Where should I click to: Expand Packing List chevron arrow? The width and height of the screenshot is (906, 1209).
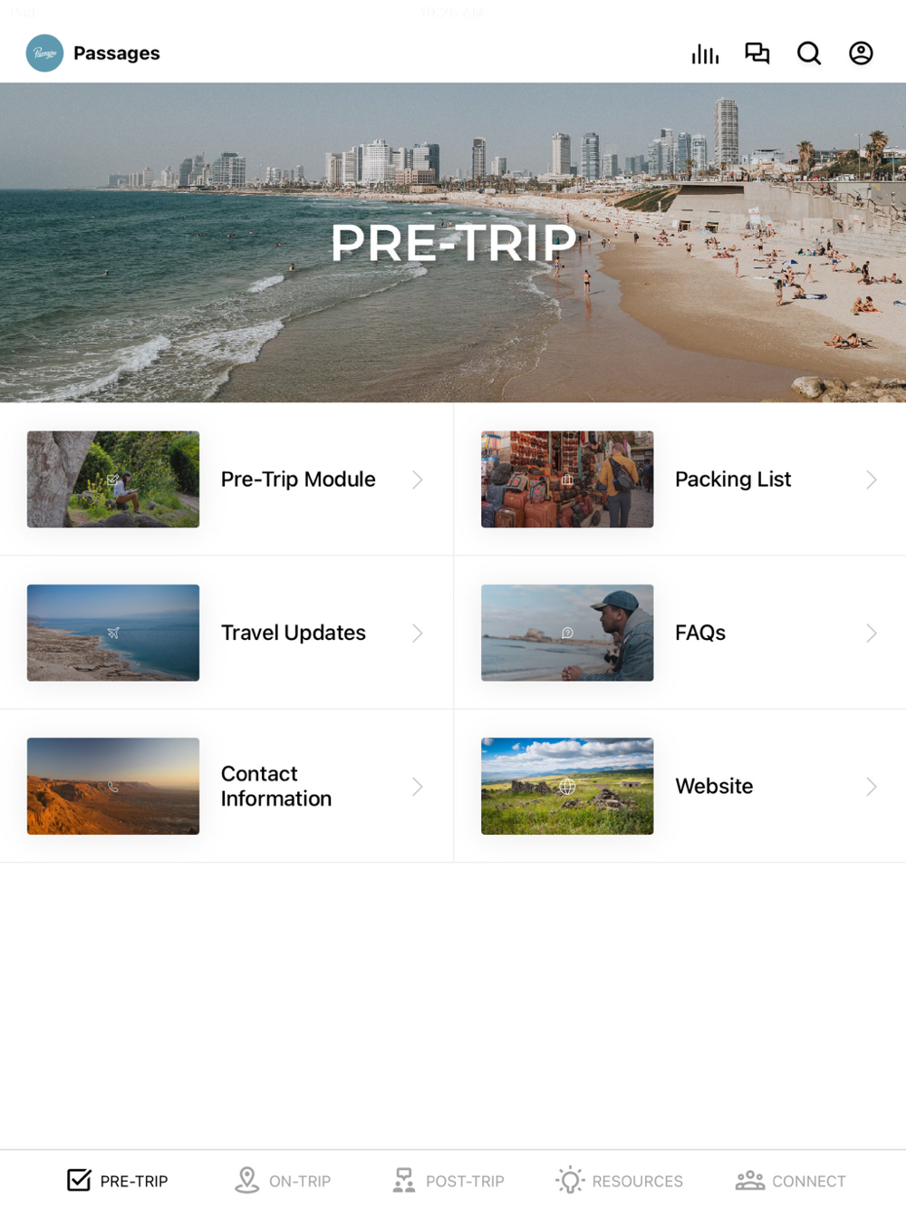click(x=872, y=479)
